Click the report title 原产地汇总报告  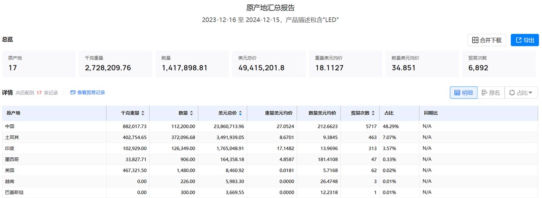coord(270,8)
